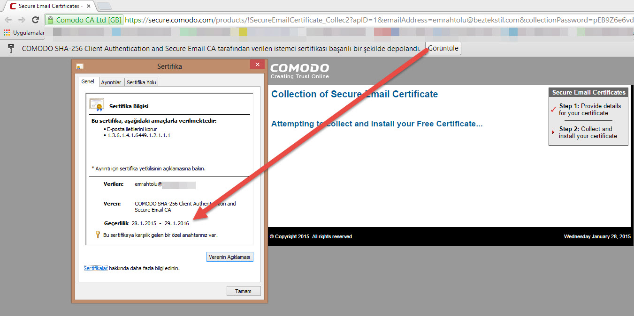Viewport: 634px width, 316px height.
Task: Click 'Attempting to collect and install' status text
Action: 377,124
